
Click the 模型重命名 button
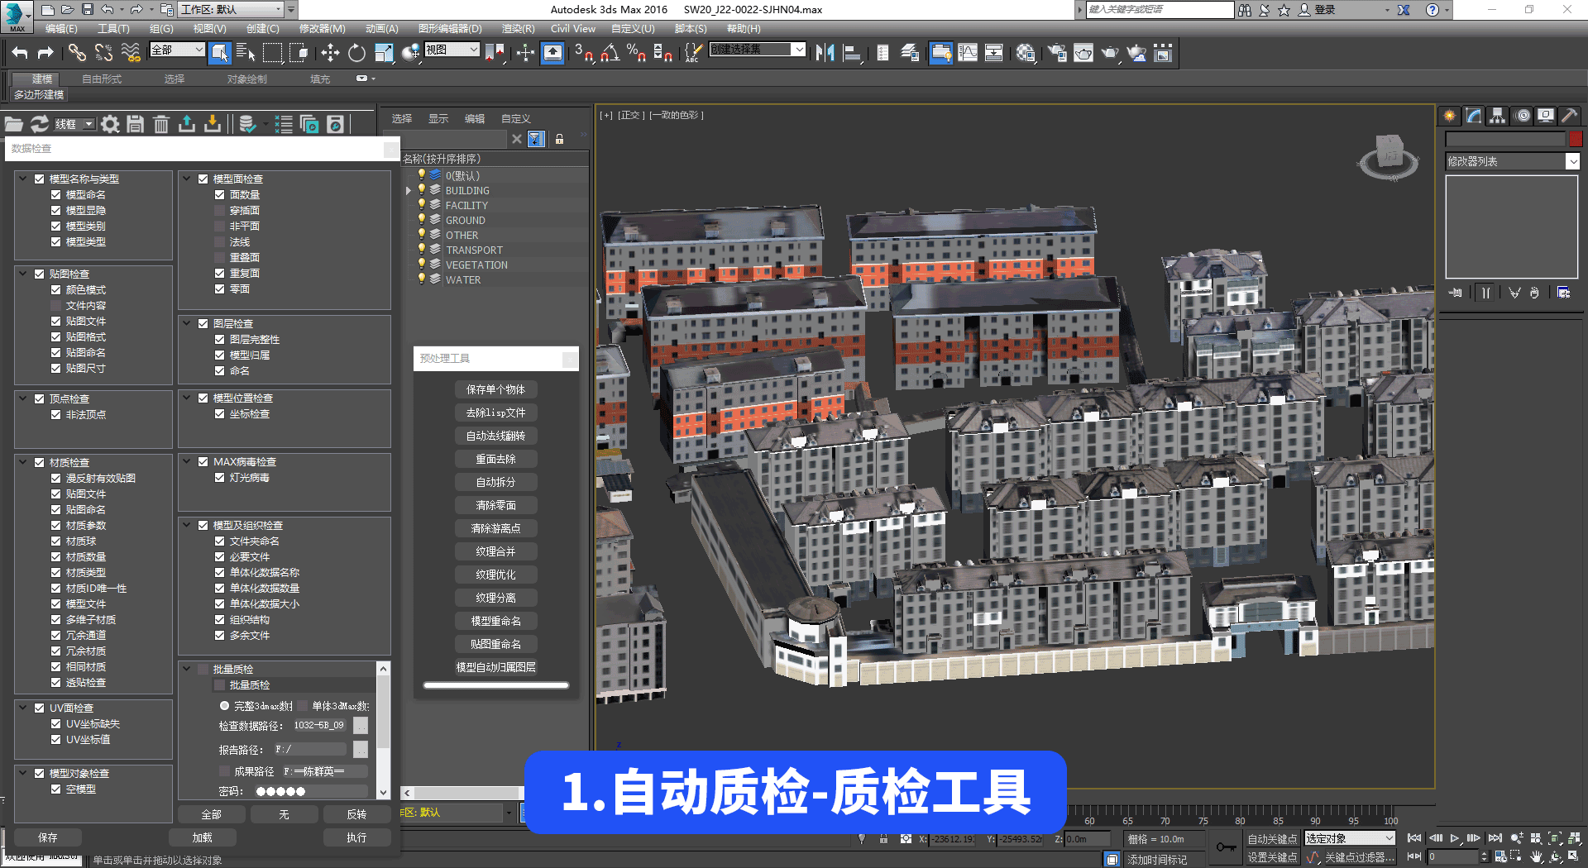pyautogui.click(x=495, y=621)
